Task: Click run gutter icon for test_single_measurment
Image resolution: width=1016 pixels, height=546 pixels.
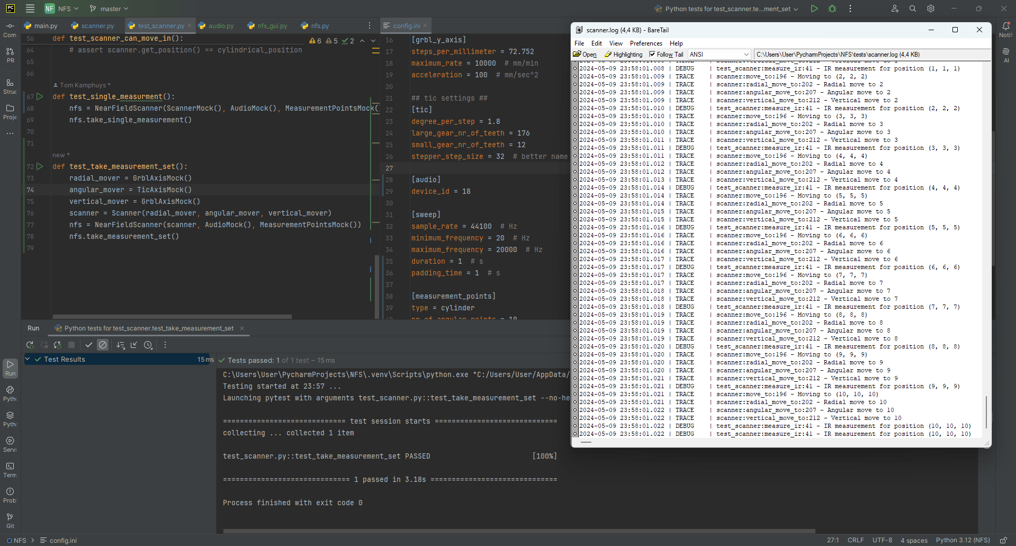Action: (x=40, y=96)
